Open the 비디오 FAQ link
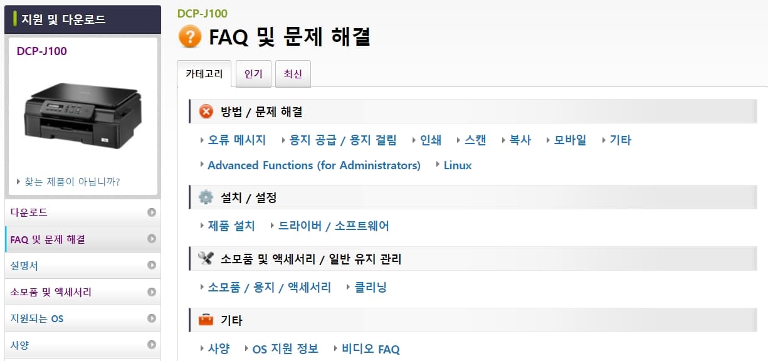The height and width of the screenshot is (361, 768). (x=370, y=348)
